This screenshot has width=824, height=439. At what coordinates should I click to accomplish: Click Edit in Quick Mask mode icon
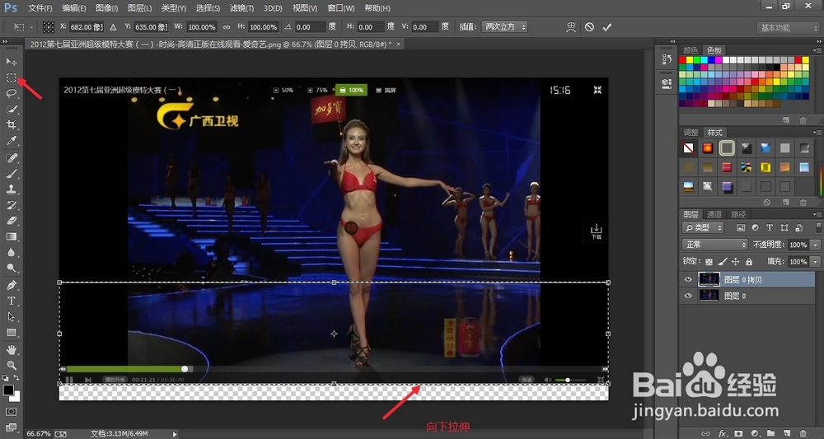click(11, 412)
